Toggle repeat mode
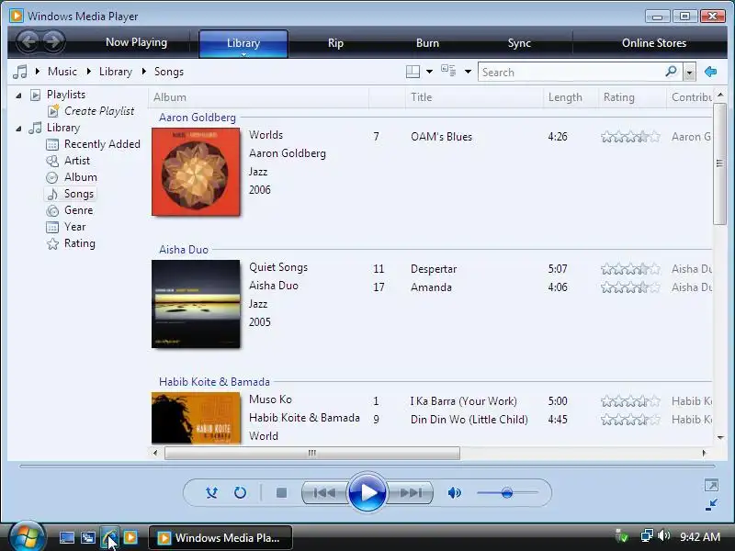Image resolution: width=735 pixels, height=551 pixels. pos(240,492)
